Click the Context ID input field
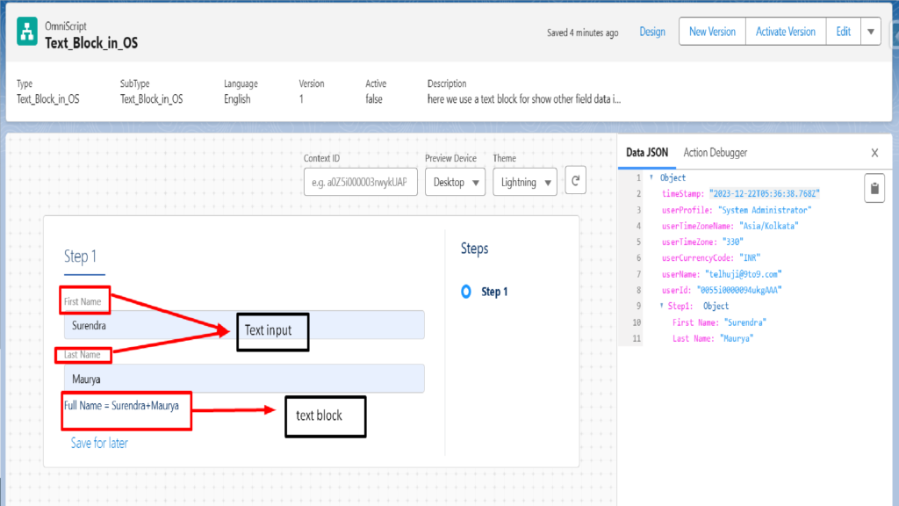 (x=361, y=182)
